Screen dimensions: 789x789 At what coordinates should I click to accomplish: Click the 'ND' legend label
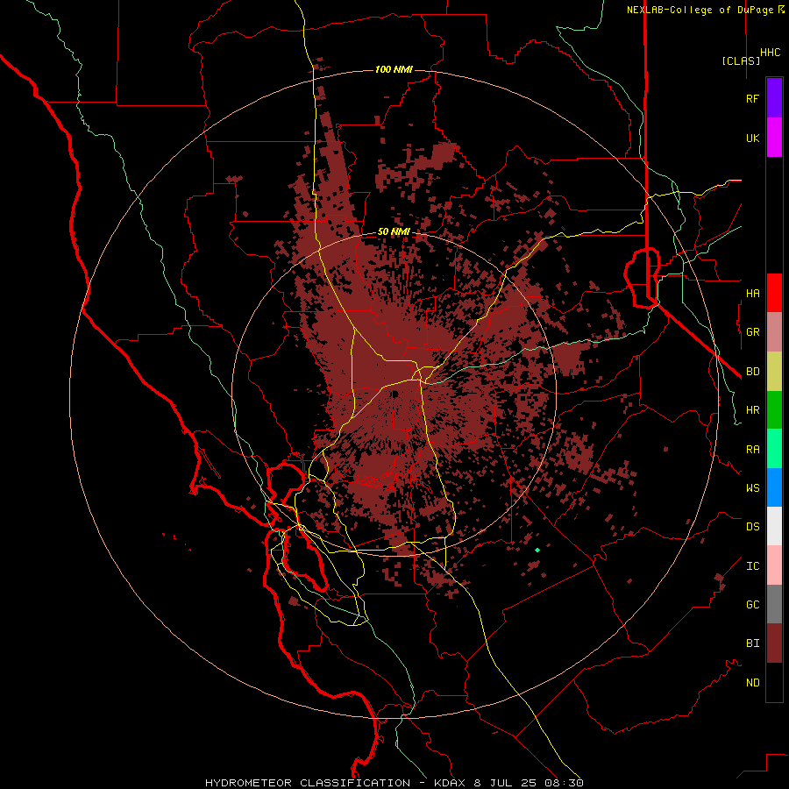tap(752, 683)
